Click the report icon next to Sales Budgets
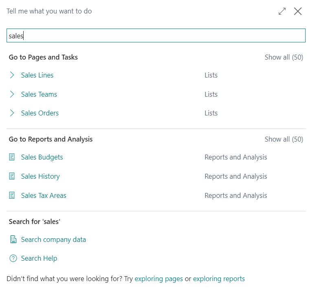Viewport: 317px width, 288px height. (x=12, y=157)
